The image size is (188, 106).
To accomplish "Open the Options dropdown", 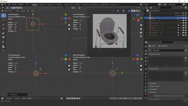I will (139, 8).
